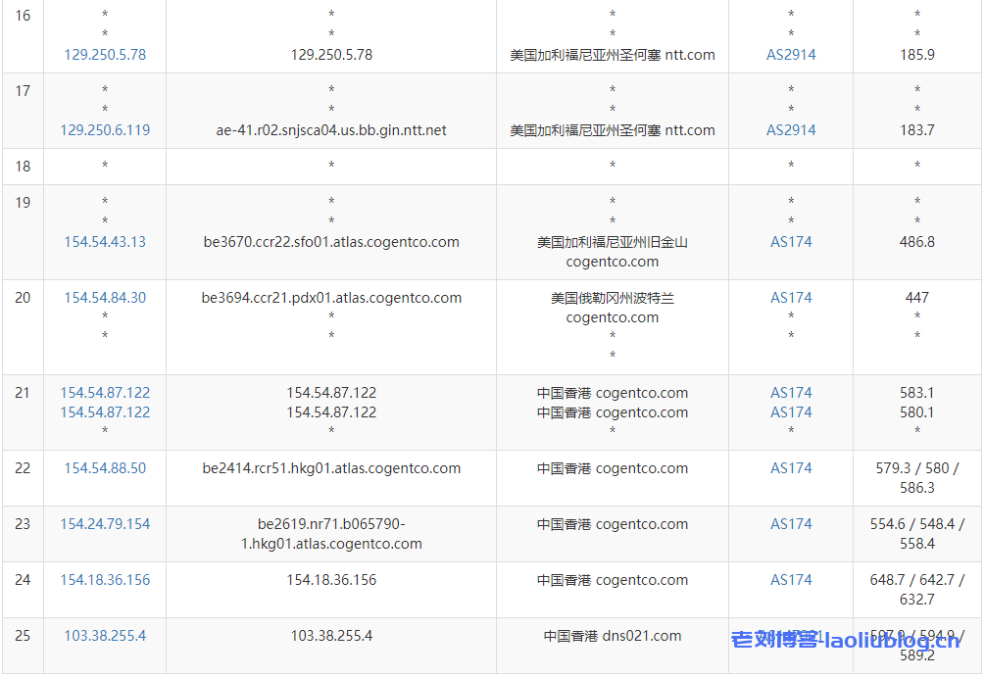Image resolution: width=985 pixels, height=677 pixels.
Task: Follow the 154.54.84.30 IP link
Action: (x=105, y=298)
